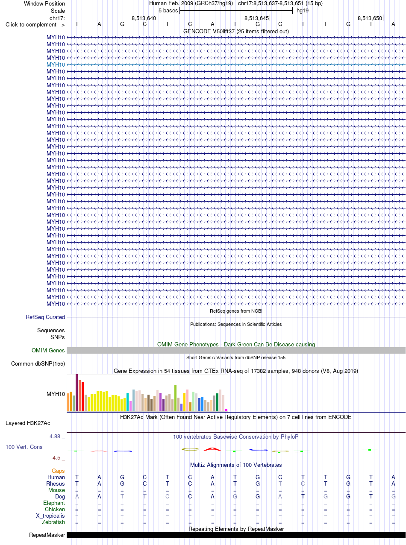Open the RefSeq Curated track label
This screenshot has width=406, height=545.
(45, 317)
